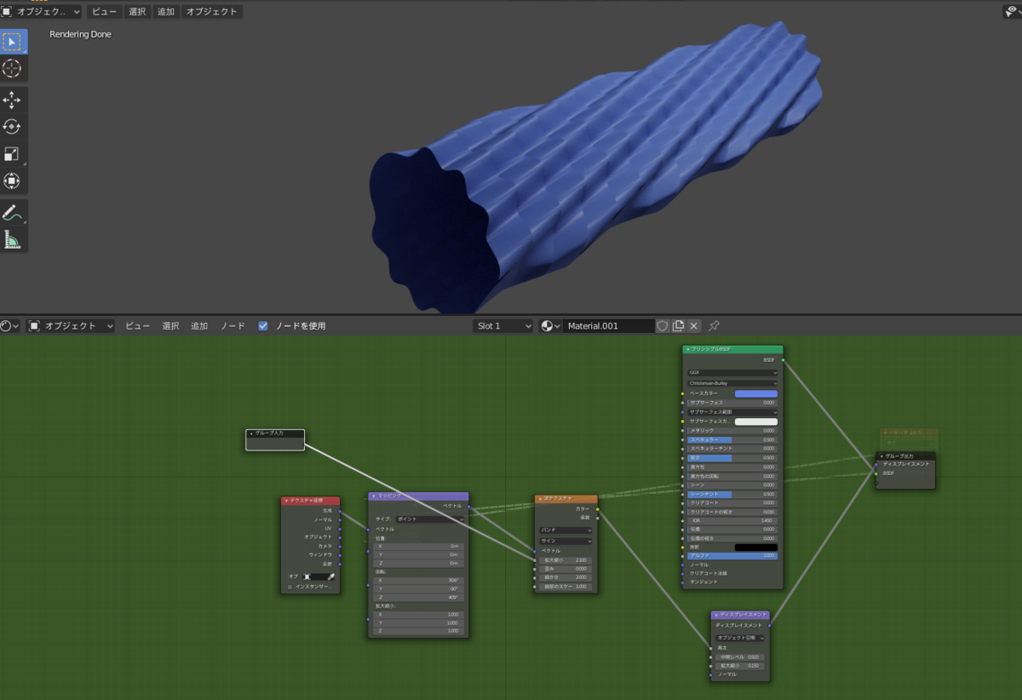Toggle インスタンサー checkbox in テクスチャ座標 node

point(290,587)
